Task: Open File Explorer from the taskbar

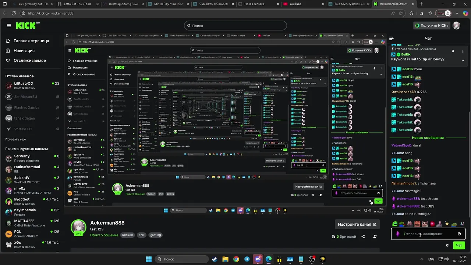Action: pyautogui.click(x=225, y=259)
